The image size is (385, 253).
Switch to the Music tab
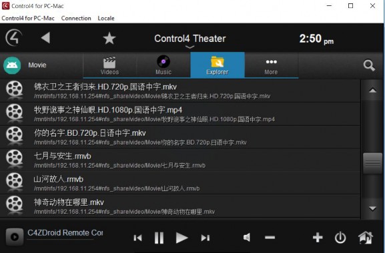pyautogui.click(x=163, y=65)
